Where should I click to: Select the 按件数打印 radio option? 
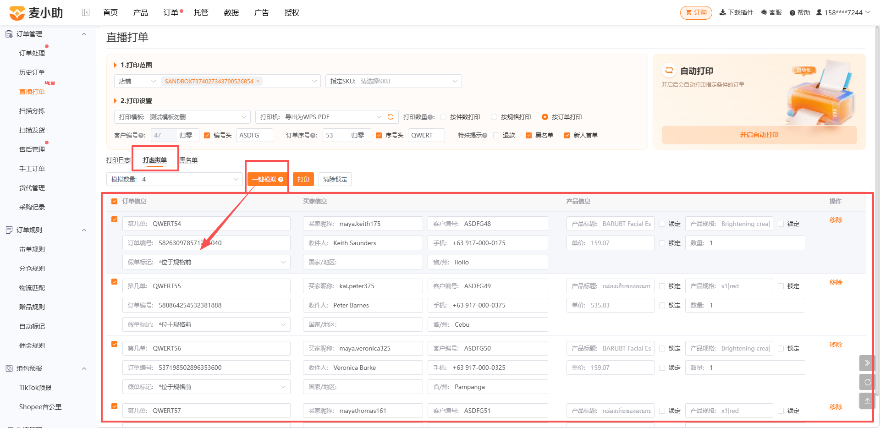click(x=443, y=117)
